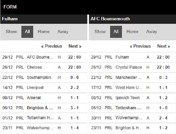Open Fulham's Brighton 3 - 1 match row
Image resolution: width=176 pixels, height=134 pixels.
(x=44, y=108)
